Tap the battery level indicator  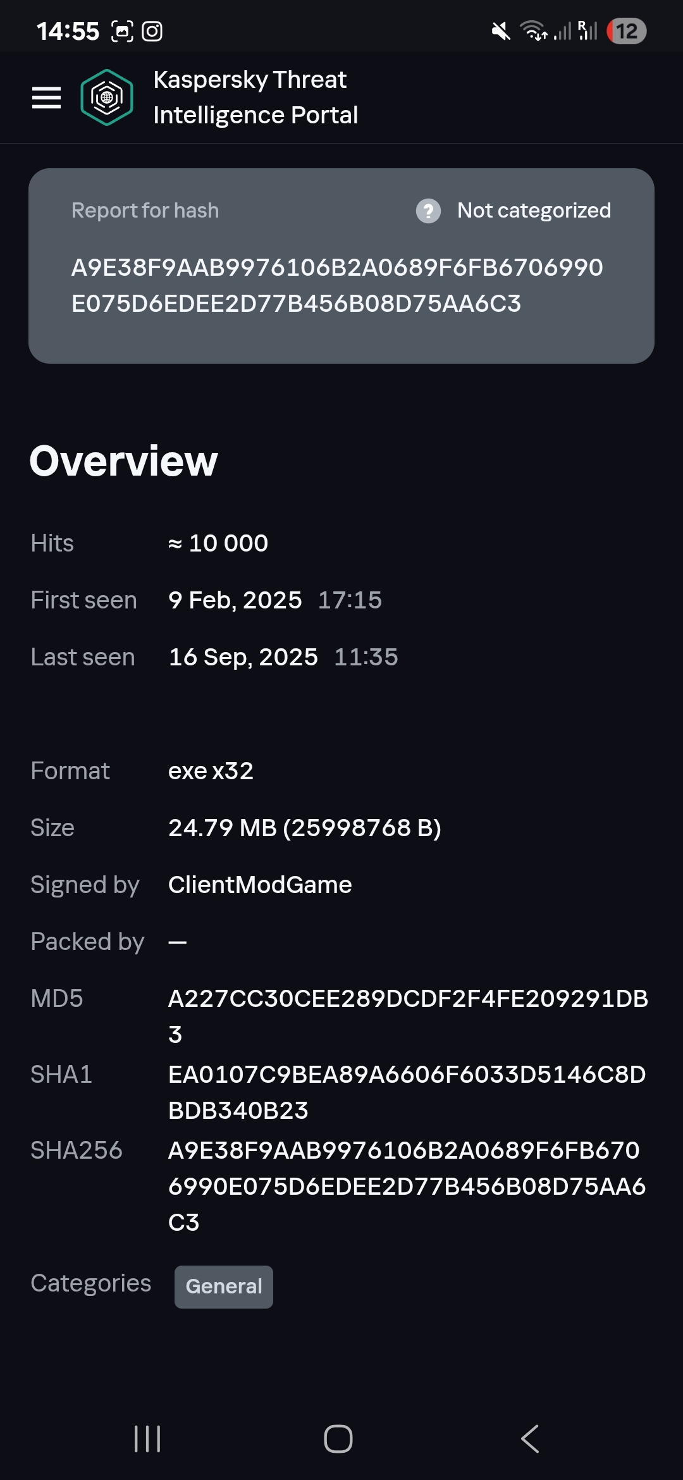626,31
